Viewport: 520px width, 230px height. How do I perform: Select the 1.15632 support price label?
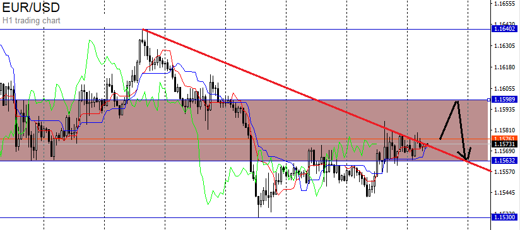point(504,160)
